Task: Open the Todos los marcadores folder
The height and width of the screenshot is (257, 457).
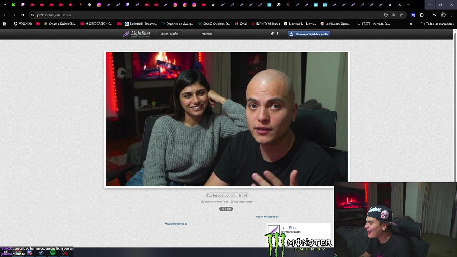Action: pyautogui.click(x=437, y=24)
